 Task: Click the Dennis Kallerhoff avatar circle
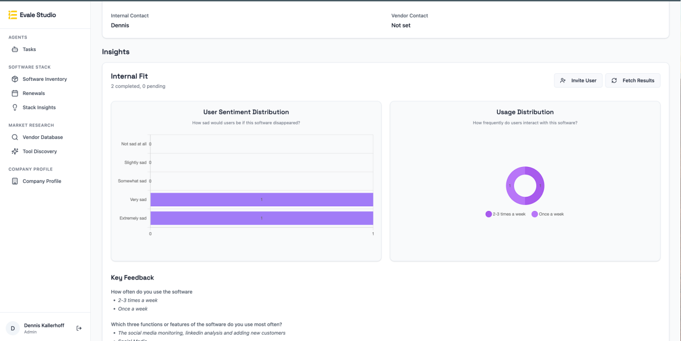pos(12,328)
